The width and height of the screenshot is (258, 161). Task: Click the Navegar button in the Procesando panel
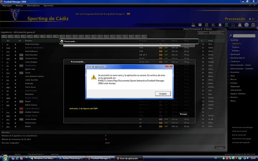[184, 114]
